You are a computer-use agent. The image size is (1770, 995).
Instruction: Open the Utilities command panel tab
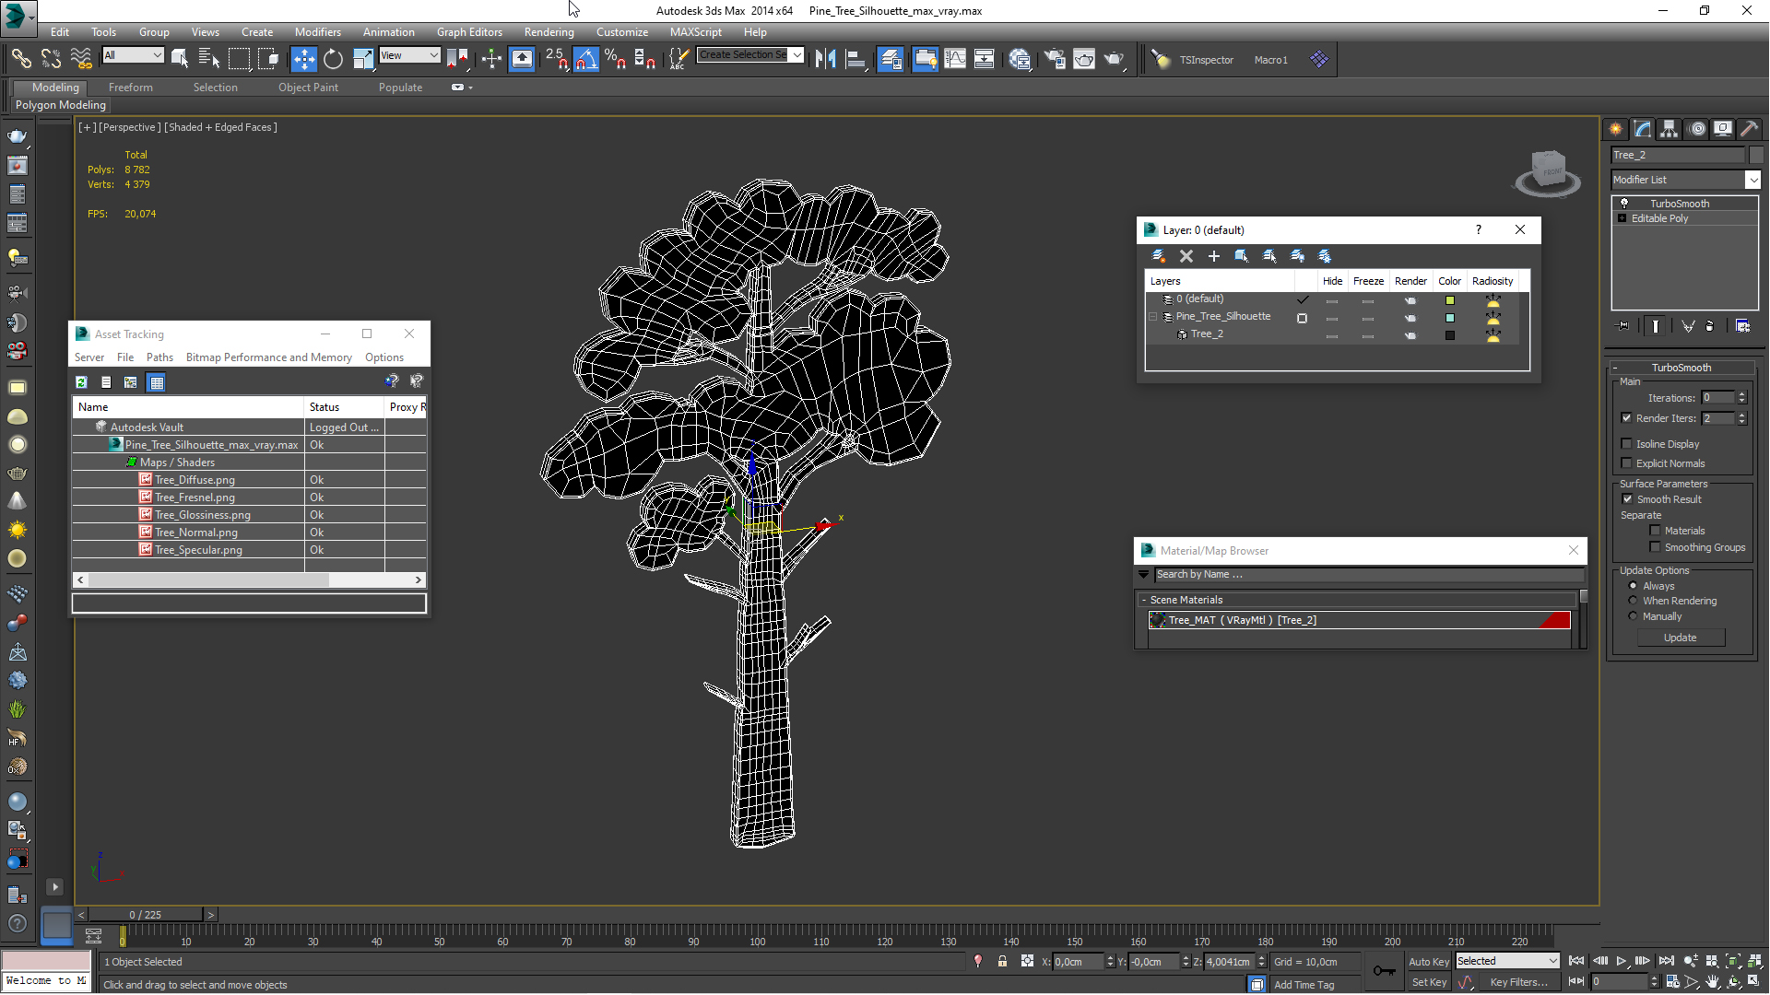click(x=1749, y=129)
